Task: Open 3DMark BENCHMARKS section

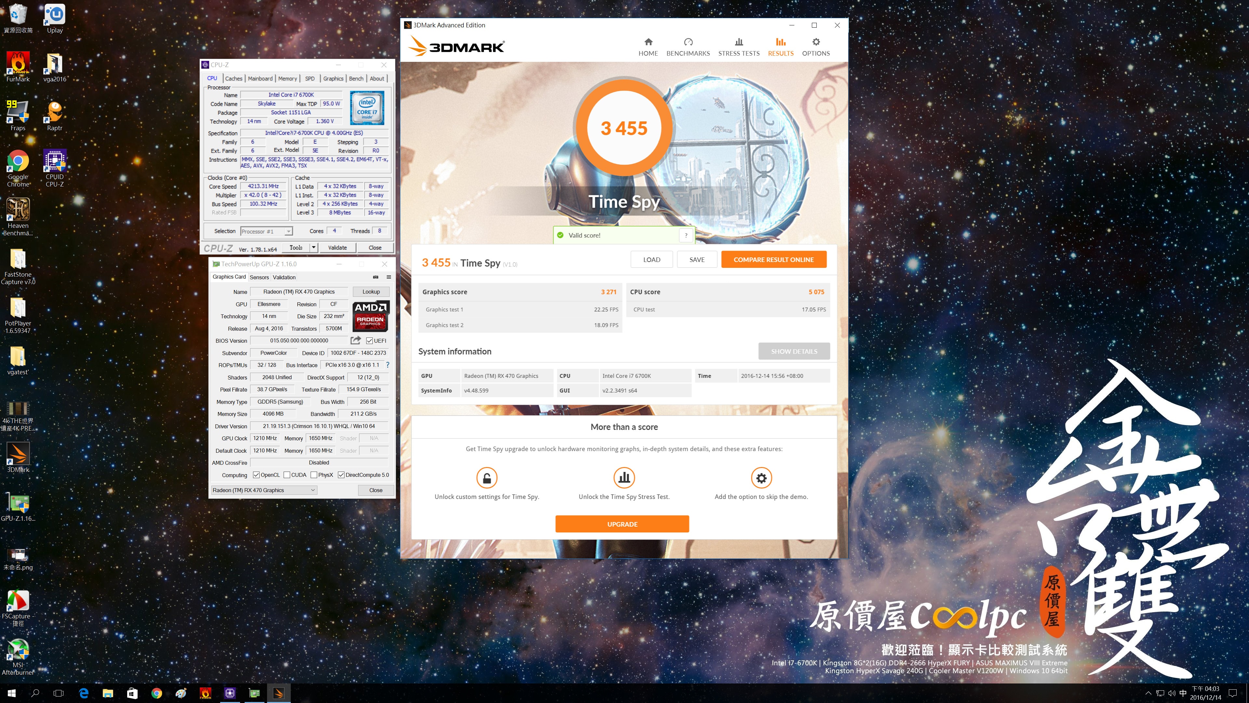Action: [688, 47]
